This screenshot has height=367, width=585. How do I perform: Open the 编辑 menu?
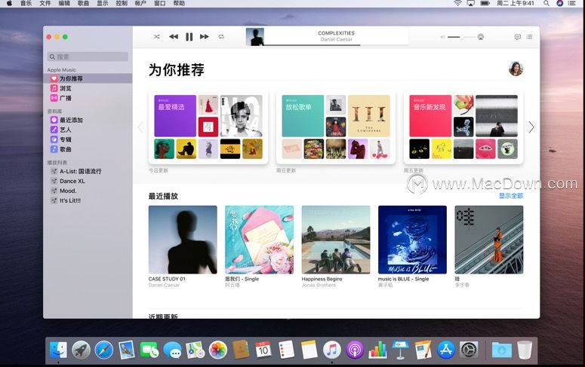pos(64,3)
